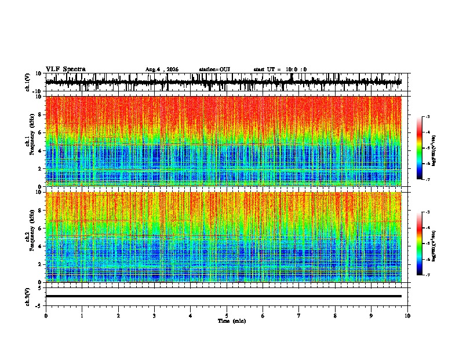459x354 pixels.
Task: Click the time axis tick label "3"
Action: tap(154, 316)
